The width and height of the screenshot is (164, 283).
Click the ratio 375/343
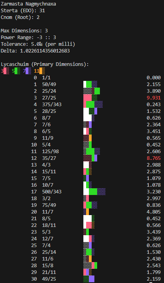pyautogui.click(x=52, y=105)
